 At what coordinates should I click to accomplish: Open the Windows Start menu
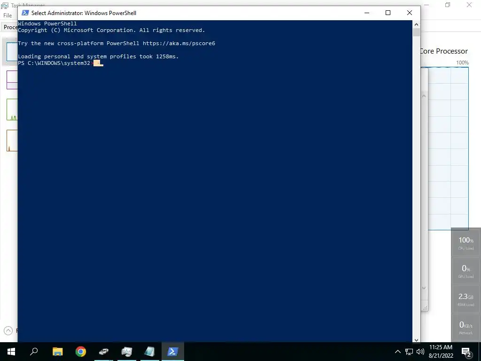click(11, 352)
